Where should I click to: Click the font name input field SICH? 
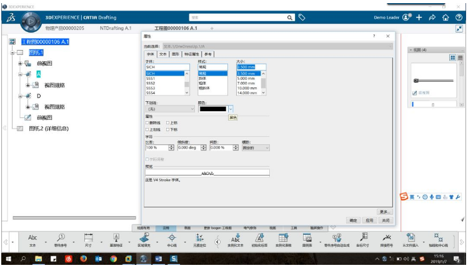coord(167,67)
